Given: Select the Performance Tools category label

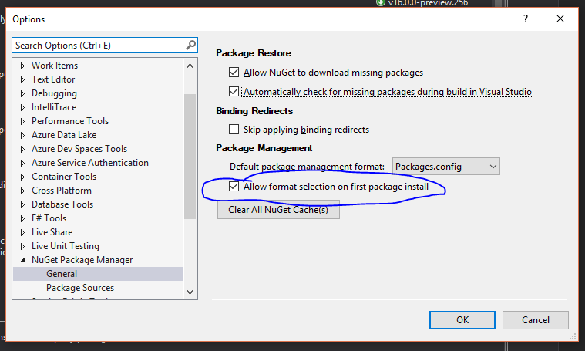Looking at the screenshot, I should click(70, 121).
